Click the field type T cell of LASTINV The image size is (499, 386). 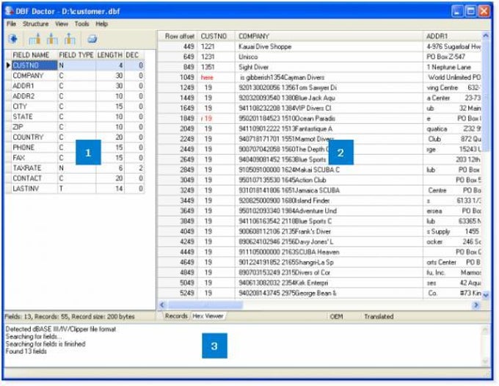point(76,189)
